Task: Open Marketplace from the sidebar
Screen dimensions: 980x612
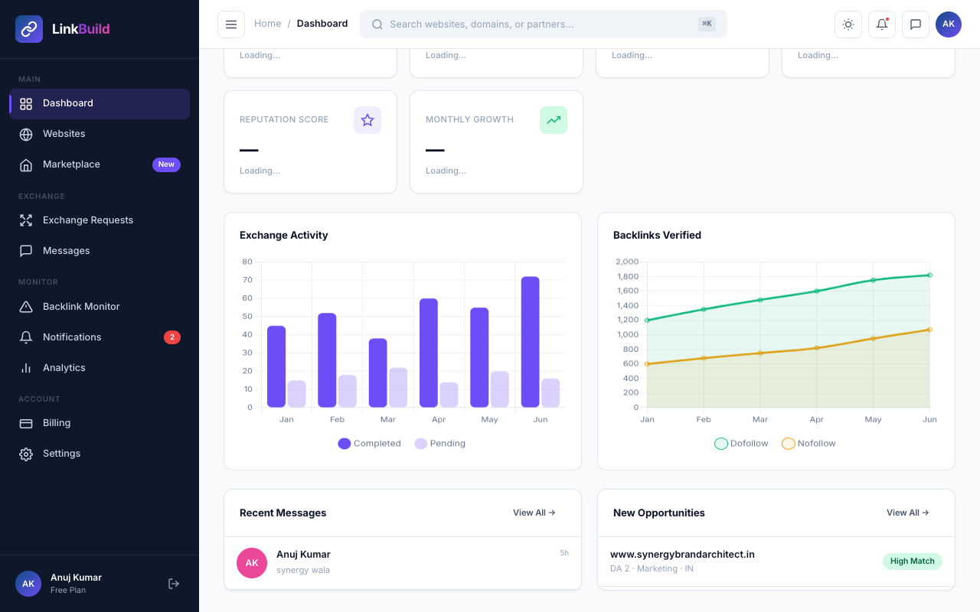Action: 100,165
